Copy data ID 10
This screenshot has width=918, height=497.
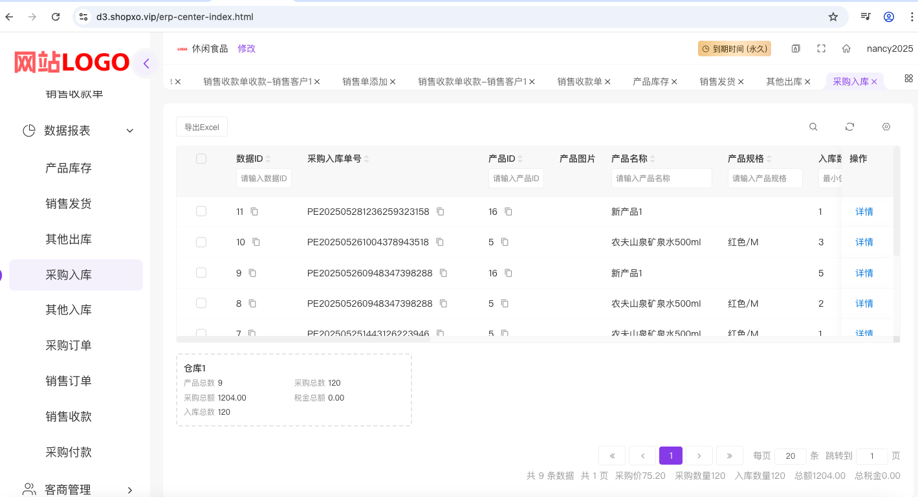(256, 242)
